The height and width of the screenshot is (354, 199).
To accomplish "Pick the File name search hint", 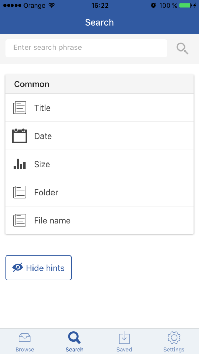I will click(99, 220).
